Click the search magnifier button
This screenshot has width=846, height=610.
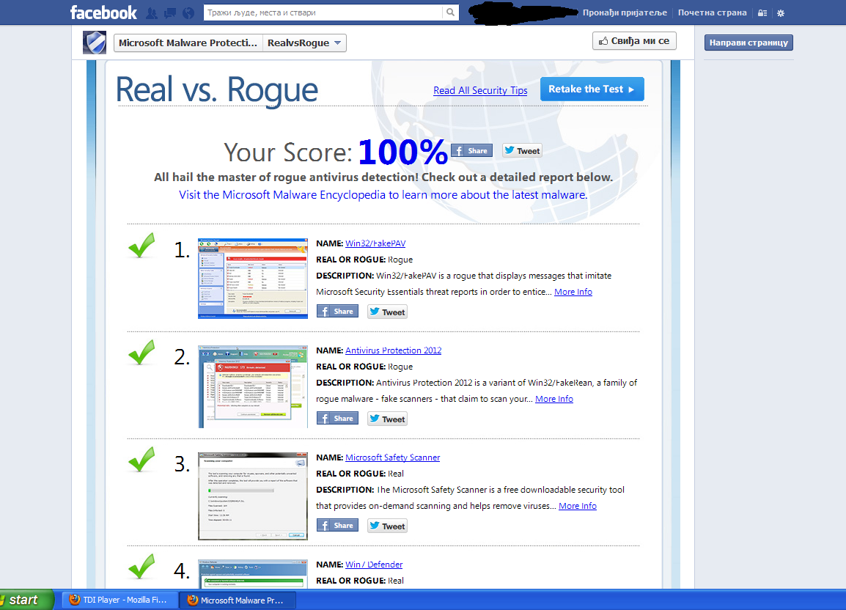point(451,12)
